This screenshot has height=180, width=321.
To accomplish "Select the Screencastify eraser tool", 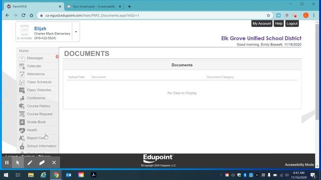I will (42, 162).
